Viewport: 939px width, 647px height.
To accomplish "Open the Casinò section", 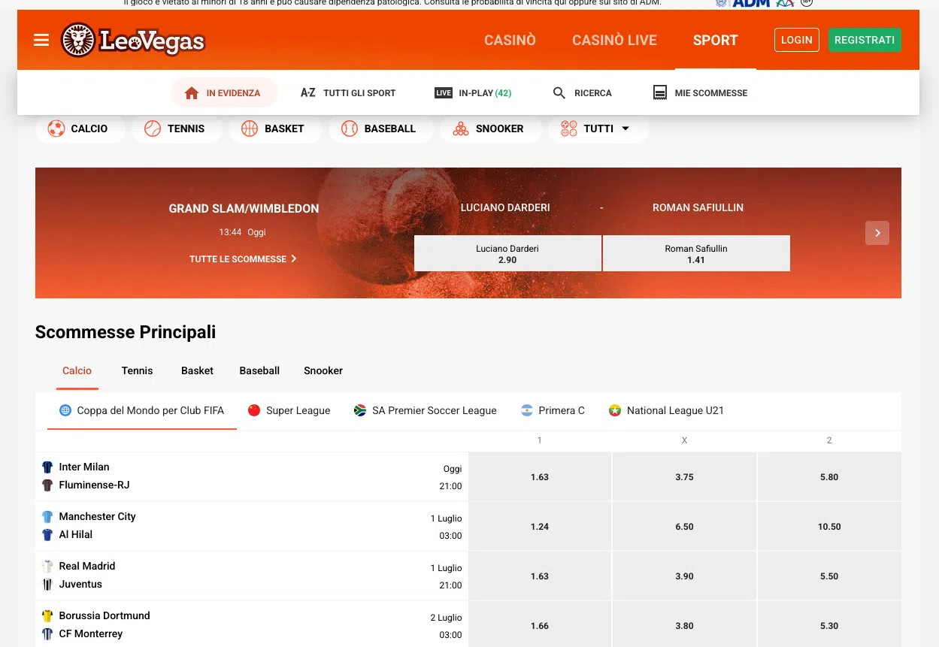I will pyautogui.click(x=510, y=41).
